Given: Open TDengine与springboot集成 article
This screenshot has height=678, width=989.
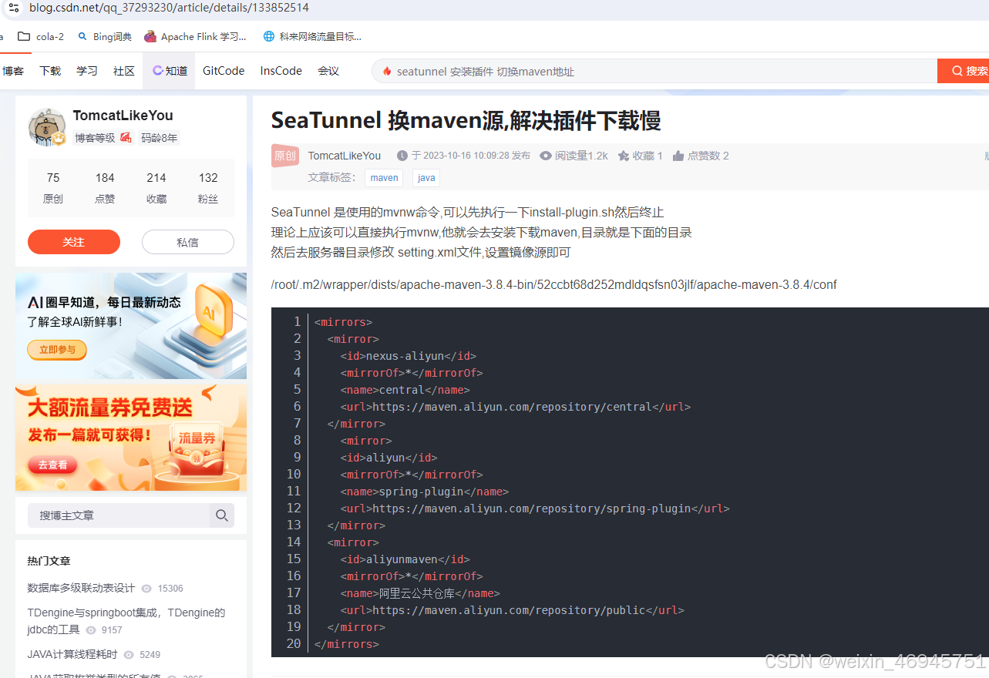Looking at the screenshot, I should coord(126,621).
